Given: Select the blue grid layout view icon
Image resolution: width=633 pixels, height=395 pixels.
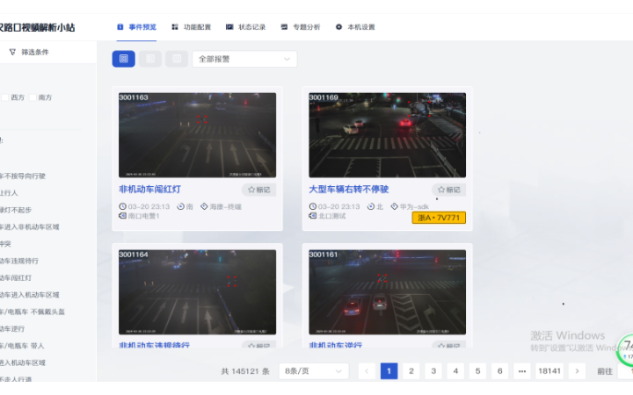Looking at the screenshot, I should [123, 59].
